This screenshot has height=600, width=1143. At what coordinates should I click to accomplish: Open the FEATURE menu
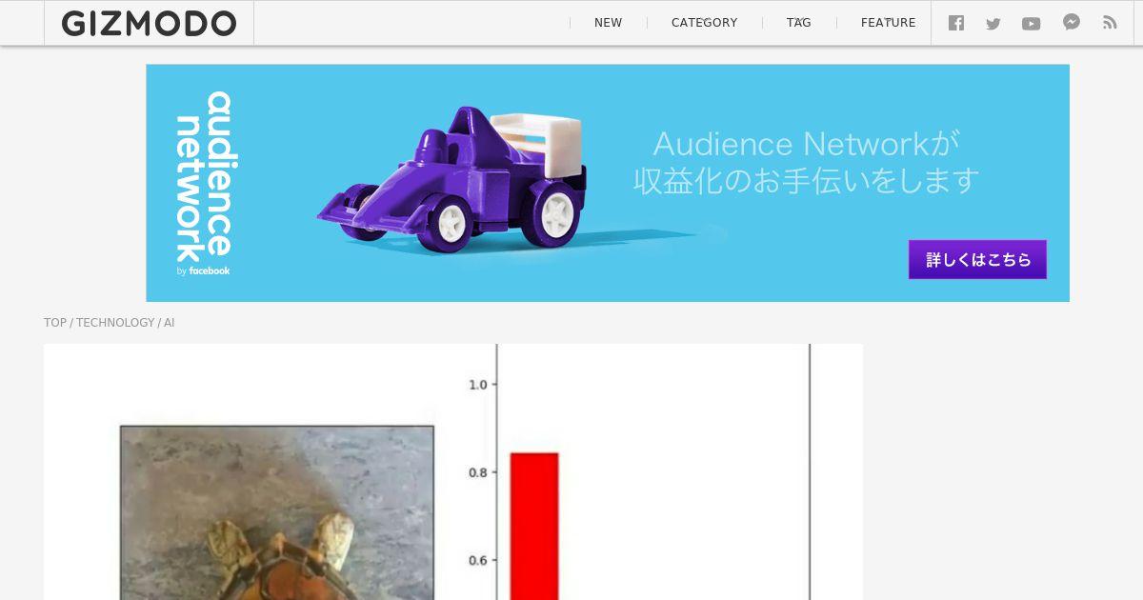888,23
